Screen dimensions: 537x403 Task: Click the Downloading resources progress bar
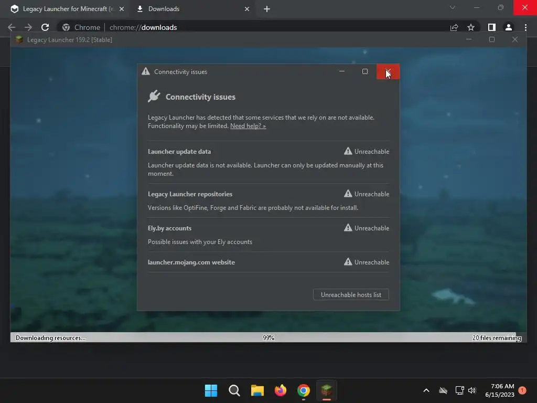[x=268, y=337]
